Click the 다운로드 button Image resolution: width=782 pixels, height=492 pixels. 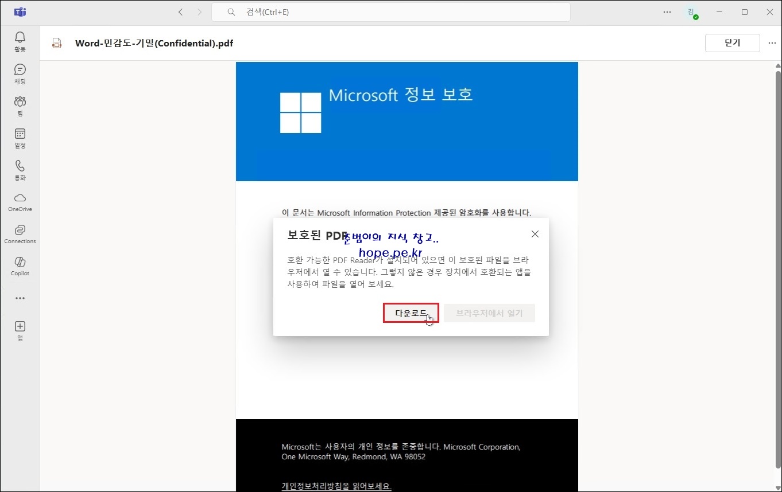tap(411, 313)
